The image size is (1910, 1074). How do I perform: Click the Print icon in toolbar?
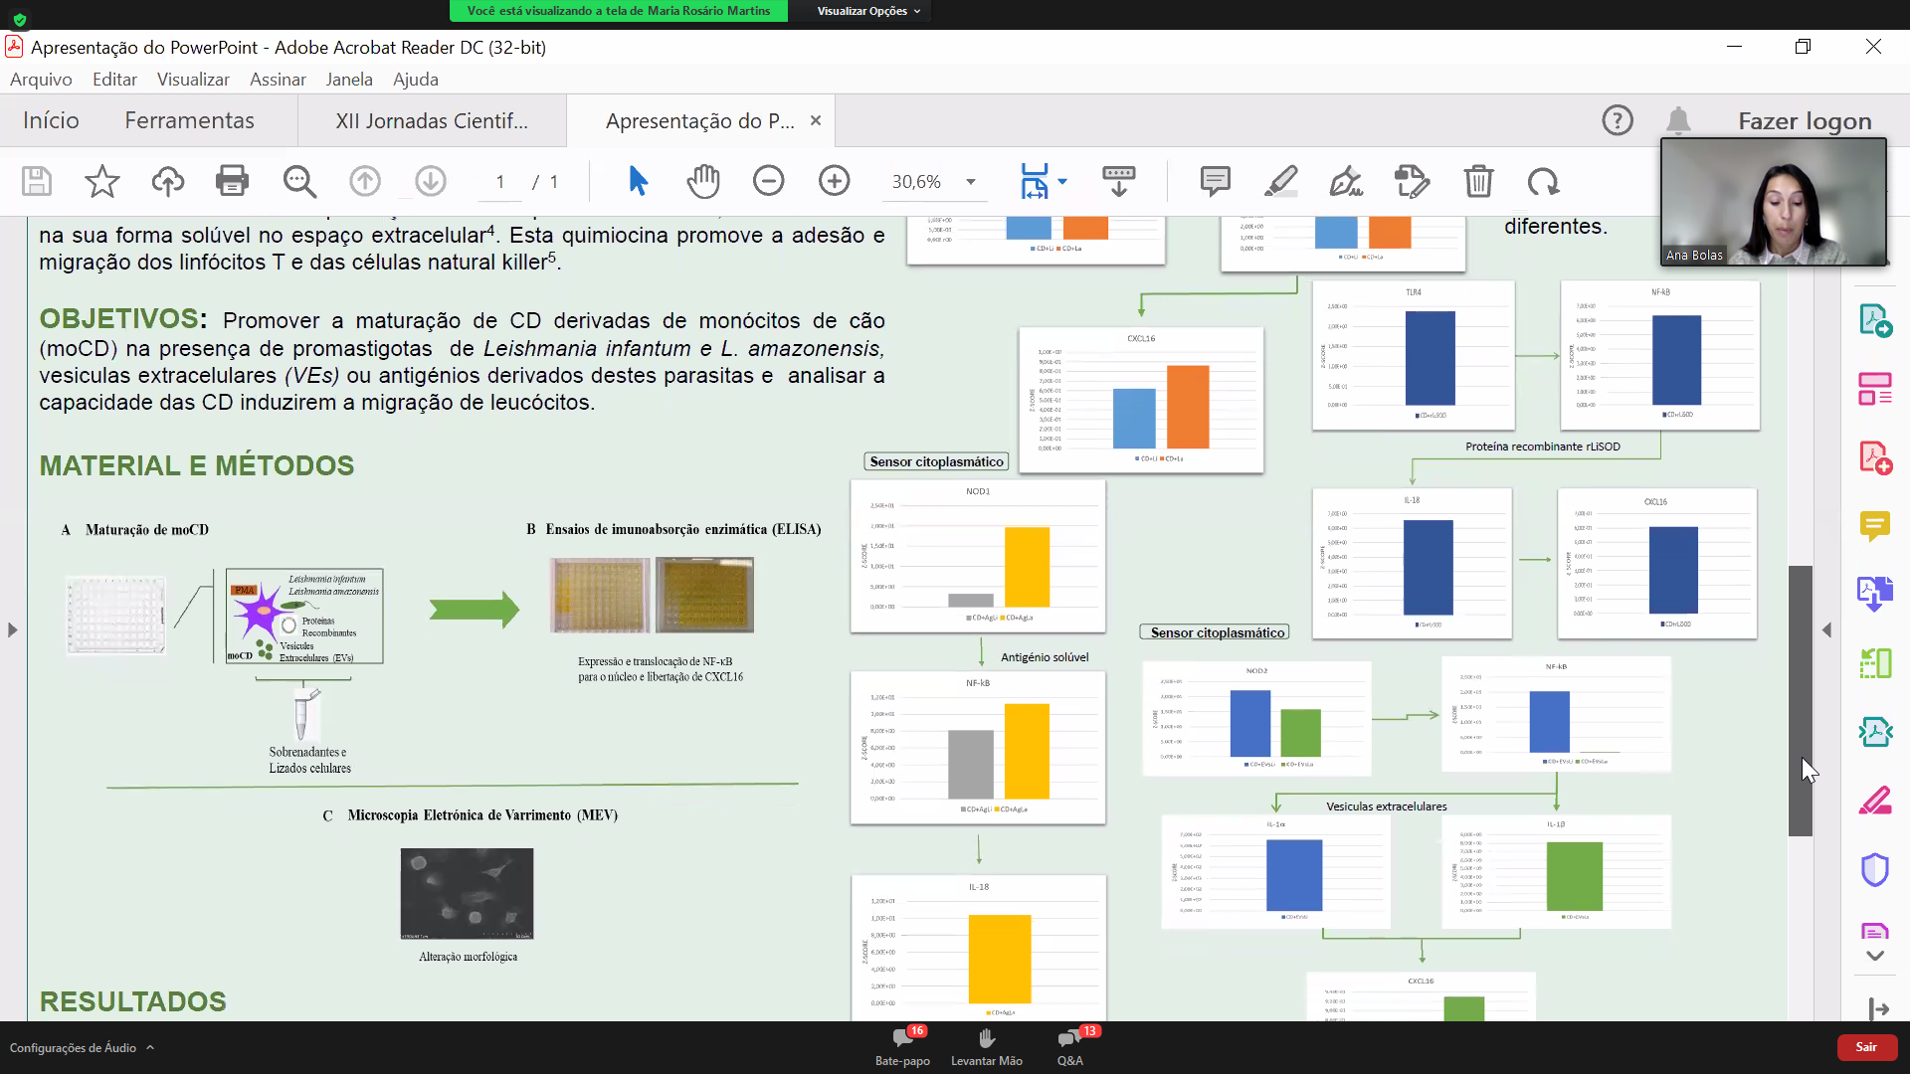coord(232,181)
